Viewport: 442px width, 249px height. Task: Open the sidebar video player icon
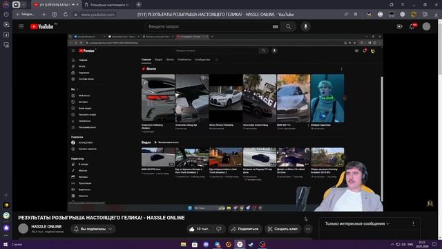coord(6,25)
